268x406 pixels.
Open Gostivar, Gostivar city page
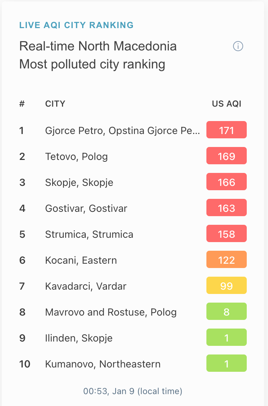86,209
